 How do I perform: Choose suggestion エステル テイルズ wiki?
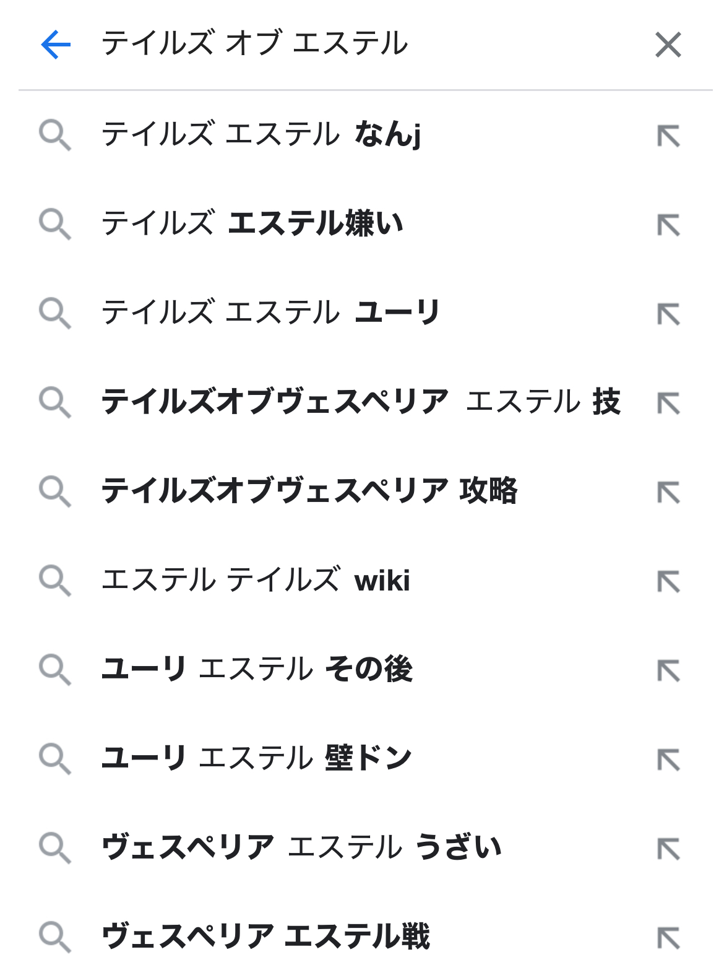click(362, 581)
